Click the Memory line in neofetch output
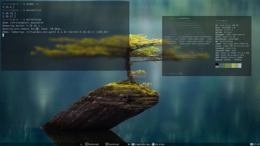The height and width of the screenshot is (146, 260). pyautogui.click(x=228, y=60)
